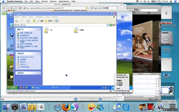Open the Trash in the Dock
The image size is (179, 112).
(172, 107)
